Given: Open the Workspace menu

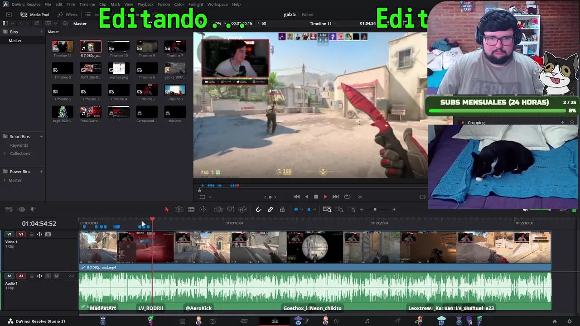Looking at the screenshot, I should [x=217, y=4].
